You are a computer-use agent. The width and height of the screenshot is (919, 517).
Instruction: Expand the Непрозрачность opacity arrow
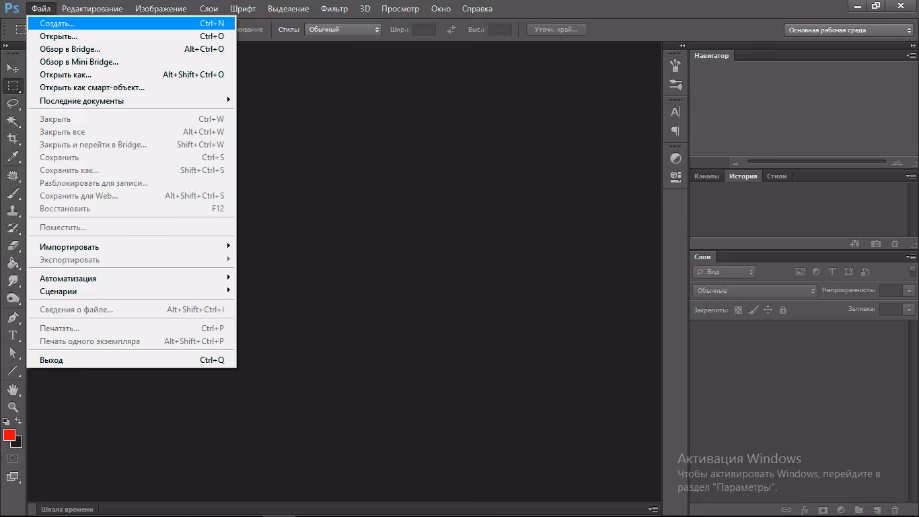(910, 291)
